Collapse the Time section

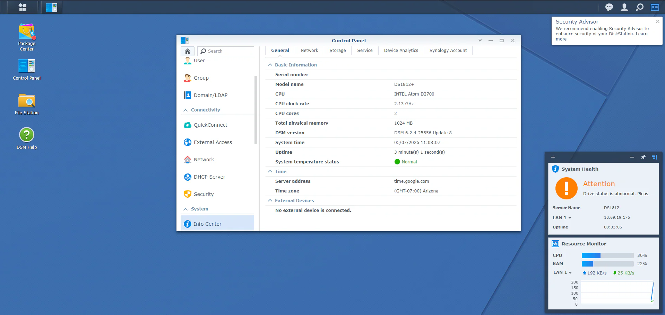point(270,171)
